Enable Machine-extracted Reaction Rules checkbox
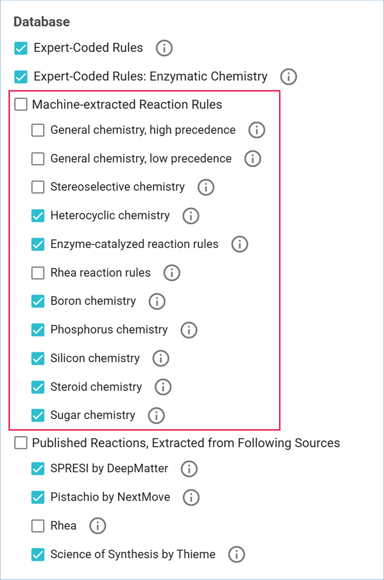 pyautogui.click(x=21, y=104)
